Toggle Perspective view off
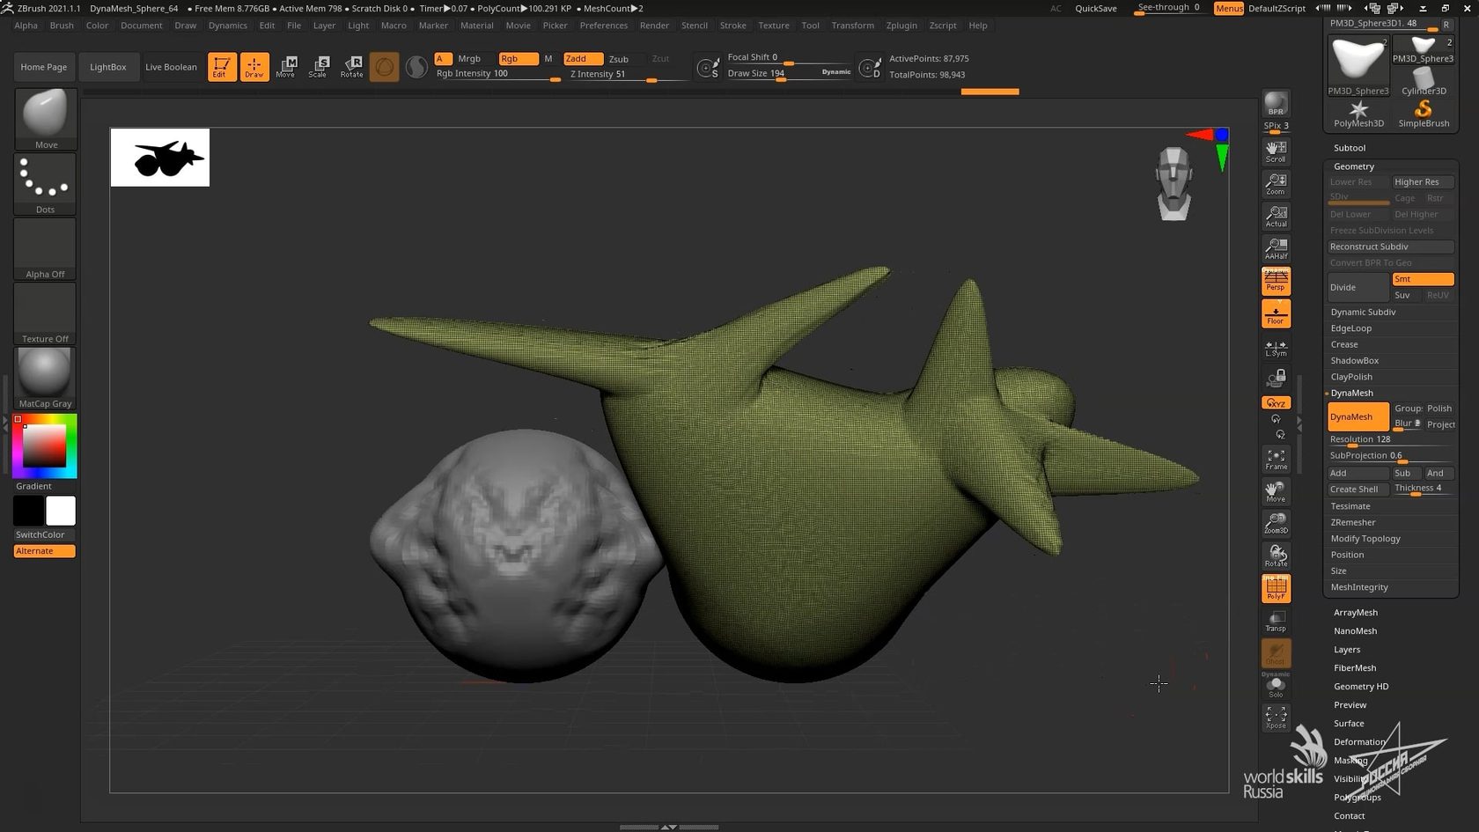Screen dimensions: 1479x832 [1276, 281]
